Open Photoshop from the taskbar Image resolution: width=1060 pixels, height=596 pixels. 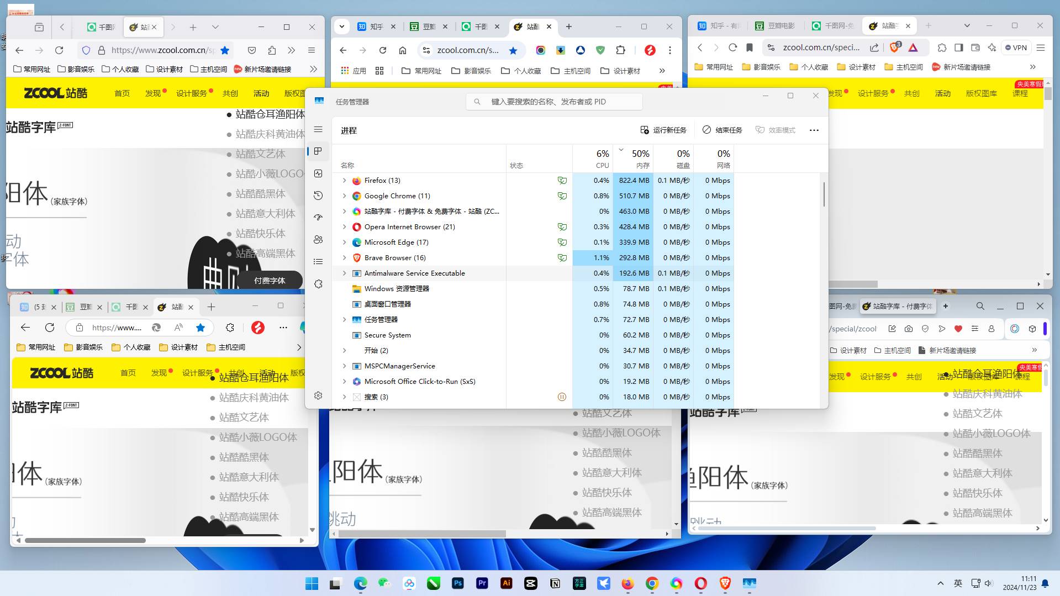click(458, 583)
